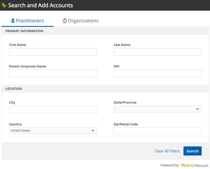
Task: Click the Organizations building icon
Action: (65, 21)
